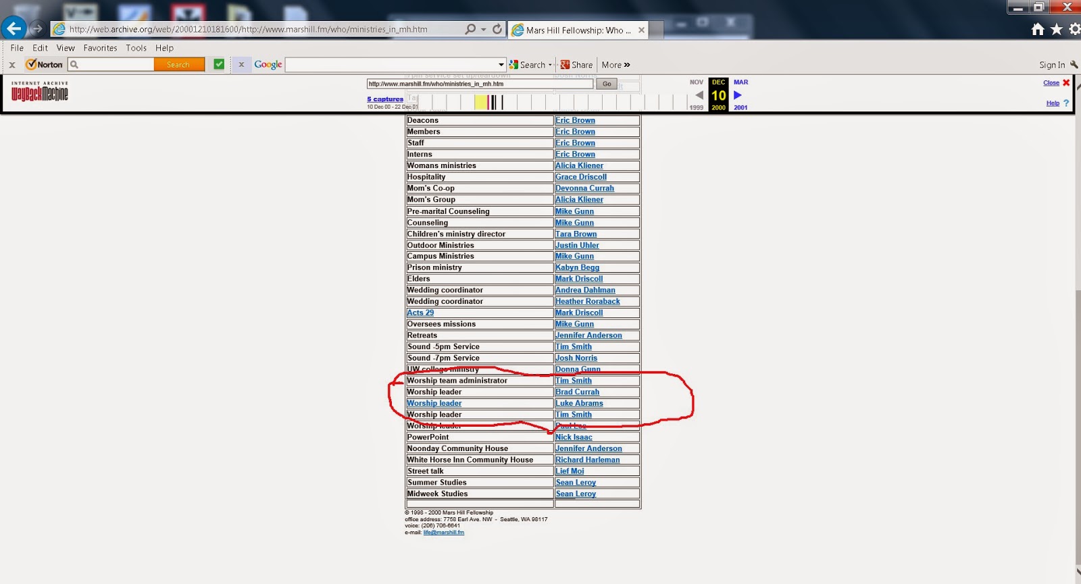Close the Norton toolbar with X
This screenshot has height=584, width=1081.
click(12, 65)
